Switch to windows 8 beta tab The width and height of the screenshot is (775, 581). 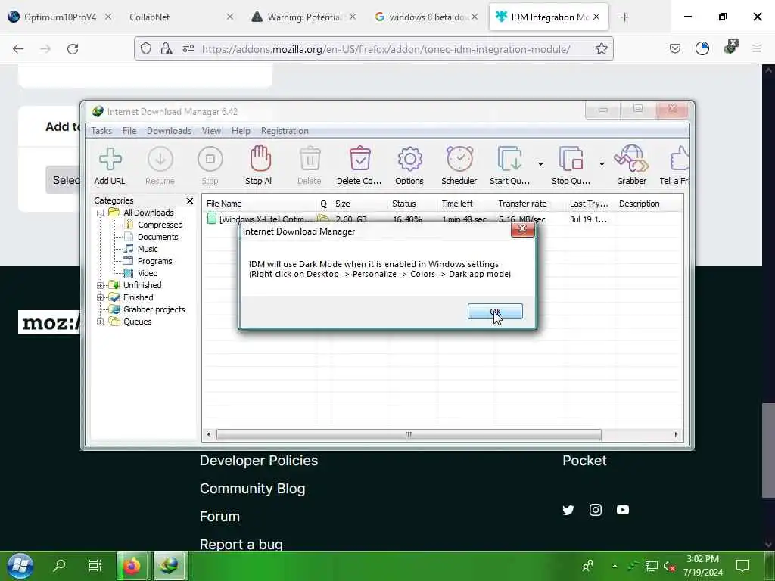[x=425, y=17]
